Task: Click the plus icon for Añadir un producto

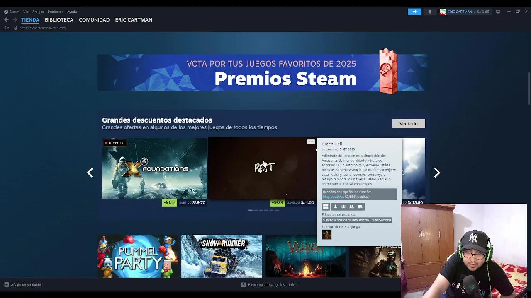Action: tap(6, 285)
